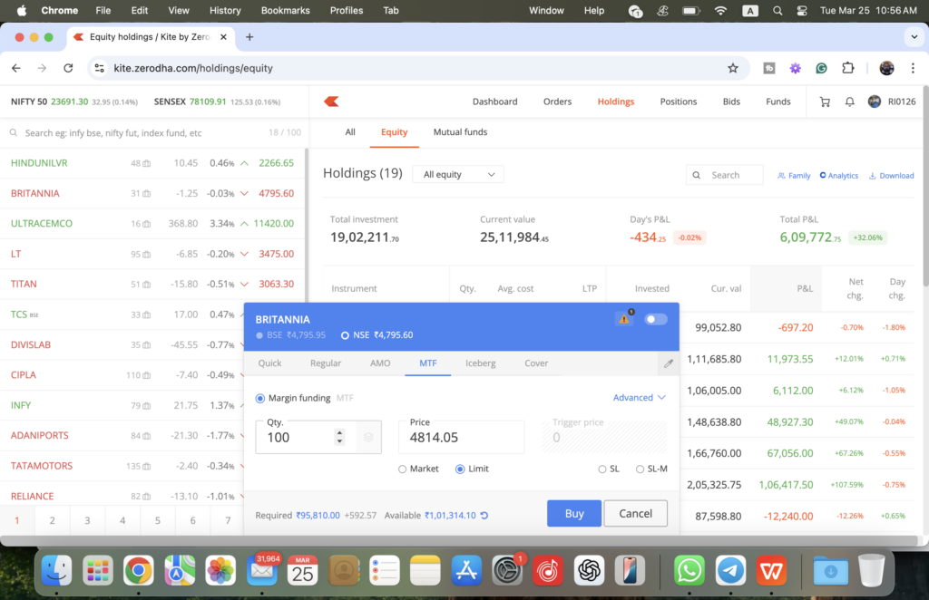This screenshot has height=600, width=929.
Task: Click the Wi-Fi icon in menu bar
Action: [720, 11]
